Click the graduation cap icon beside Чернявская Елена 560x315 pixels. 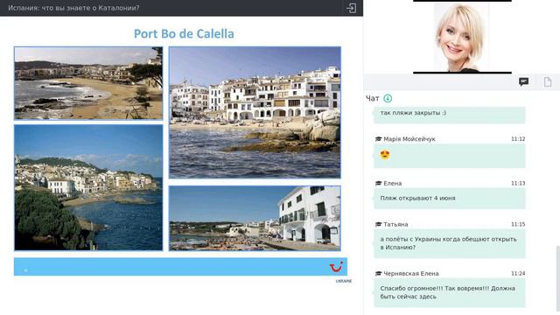379,274
